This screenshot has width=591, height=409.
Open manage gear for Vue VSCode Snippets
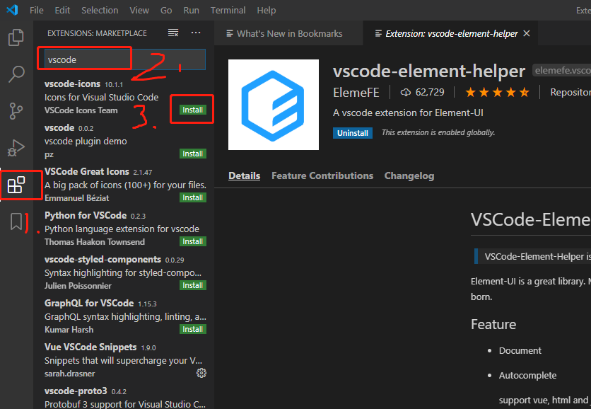[x=201, y=373]
